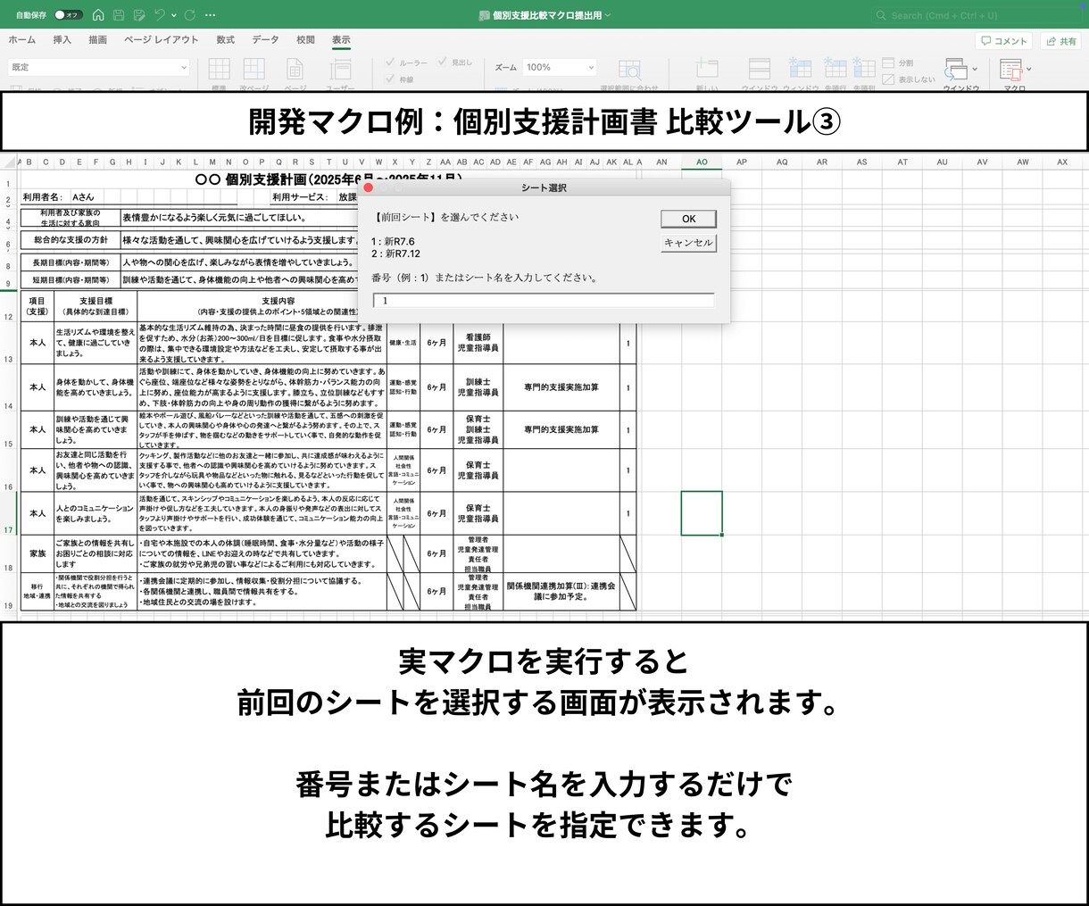Open the 校閲 tab
The height and width of the screenshot is (906, 1089).
305,40
